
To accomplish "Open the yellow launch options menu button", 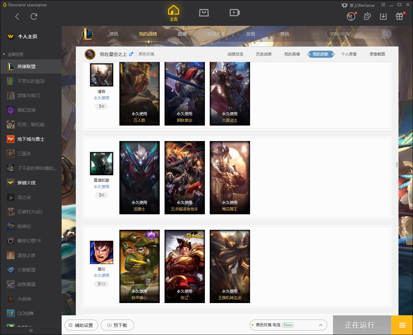I will [x=402, y=325].
